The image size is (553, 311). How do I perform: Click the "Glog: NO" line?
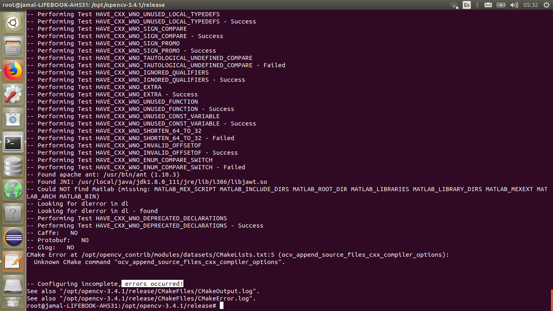(50, 247)
